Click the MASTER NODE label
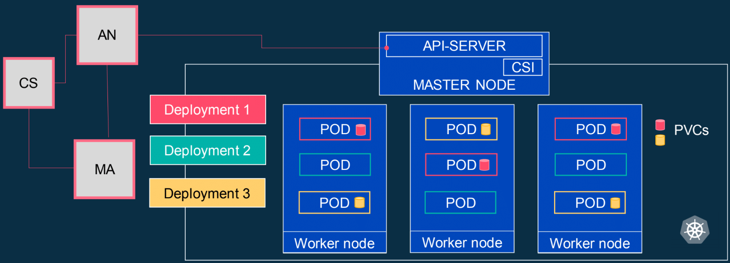Screen dimensions: 730x263 (x=464, y=85)
